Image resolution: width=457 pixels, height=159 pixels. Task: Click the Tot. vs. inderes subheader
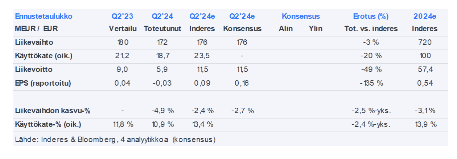pos(371,29)
